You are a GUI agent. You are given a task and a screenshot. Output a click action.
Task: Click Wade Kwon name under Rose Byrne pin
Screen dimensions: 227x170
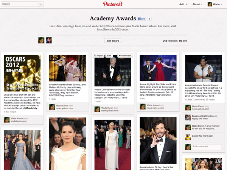(62, 106)
